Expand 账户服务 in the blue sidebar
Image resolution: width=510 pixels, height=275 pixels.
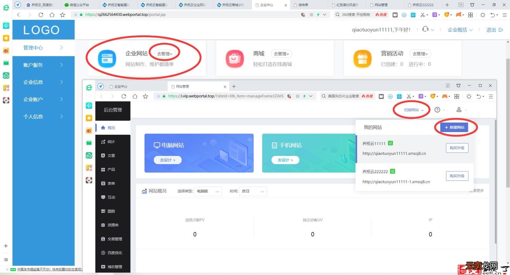tap(43, 65)
